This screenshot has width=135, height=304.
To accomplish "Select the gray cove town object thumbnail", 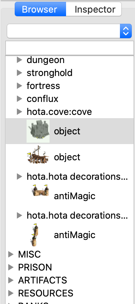I will tap(38, 131).
